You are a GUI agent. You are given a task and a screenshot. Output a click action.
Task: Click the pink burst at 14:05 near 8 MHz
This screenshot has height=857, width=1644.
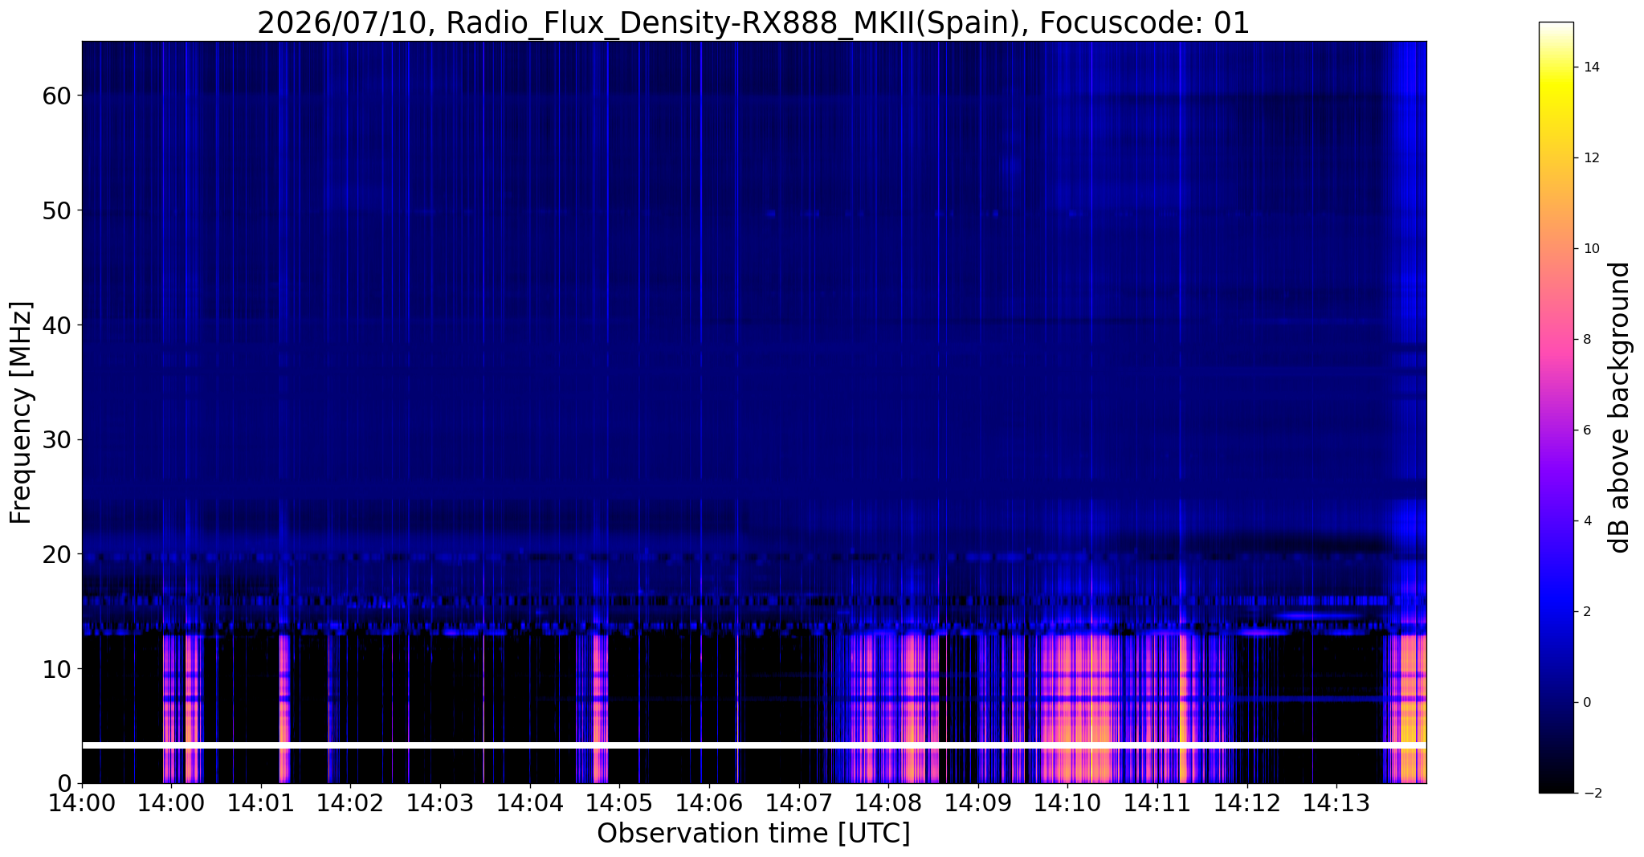click(599, 691)
